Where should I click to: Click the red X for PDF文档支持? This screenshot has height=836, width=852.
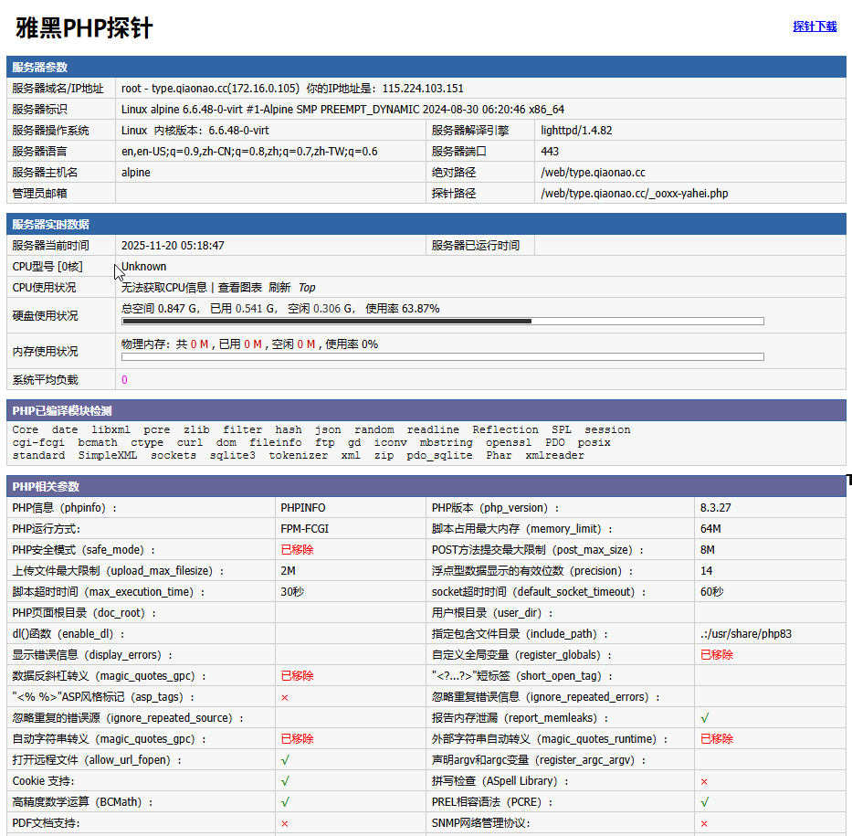tap(285, 823)
